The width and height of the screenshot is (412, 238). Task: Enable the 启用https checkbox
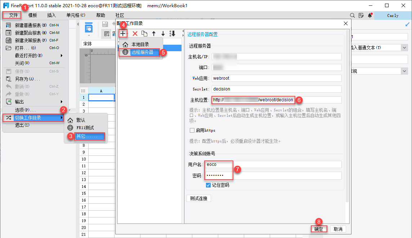(x=192, y=131)
